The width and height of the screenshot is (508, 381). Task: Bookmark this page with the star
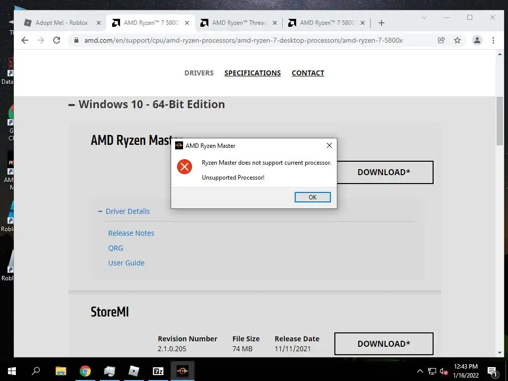coord(457,40)
